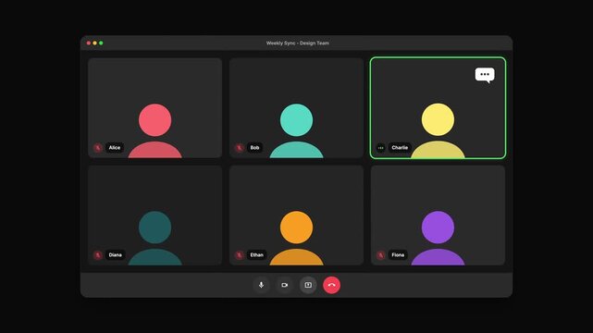Select Bob's teal avatar video tile

click(x=296, y=107)
